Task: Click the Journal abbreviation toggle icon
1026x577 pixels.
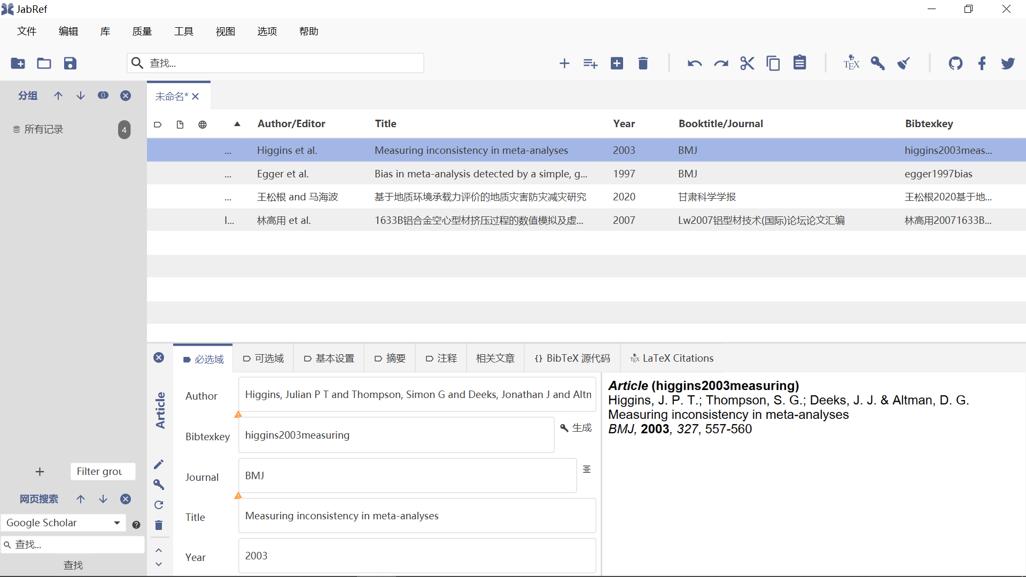Action: click(x=587, y=469)
